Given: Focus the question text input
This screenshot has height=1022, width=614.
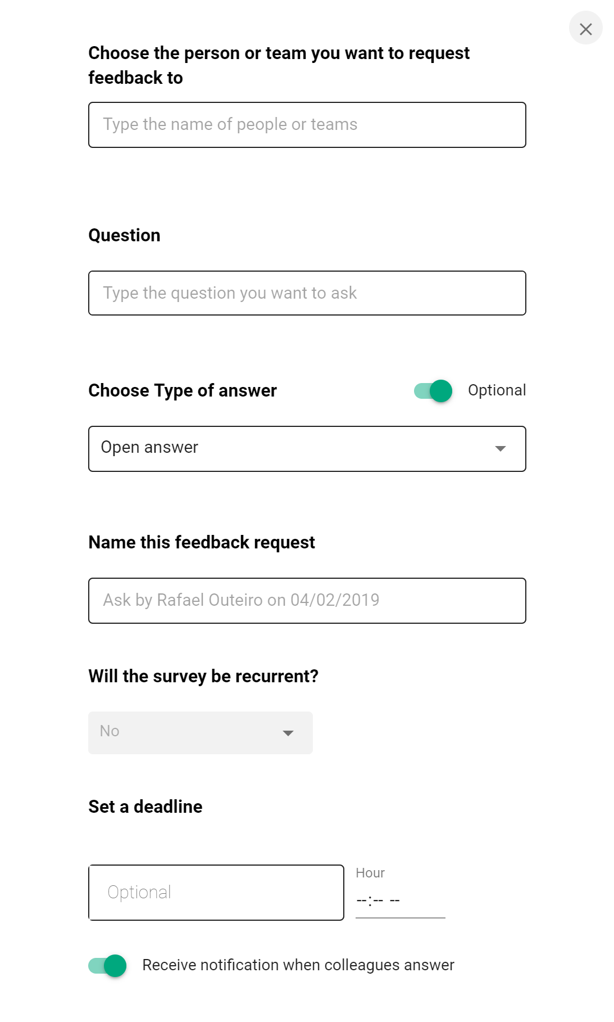Looking at the screenshot, I should (307, 293).
